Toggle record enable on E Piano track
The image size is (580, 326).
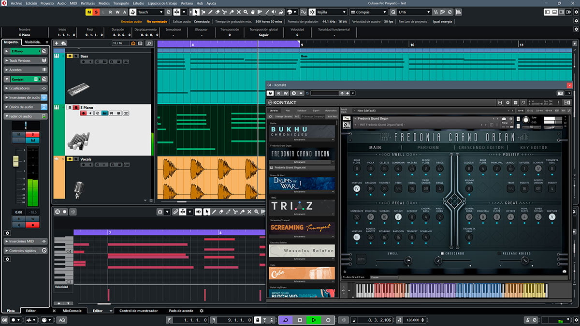tap(83, 113)
